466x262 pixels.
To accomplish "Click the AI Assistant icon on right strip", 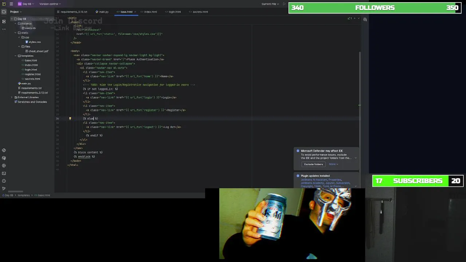I will pos(365,20).
